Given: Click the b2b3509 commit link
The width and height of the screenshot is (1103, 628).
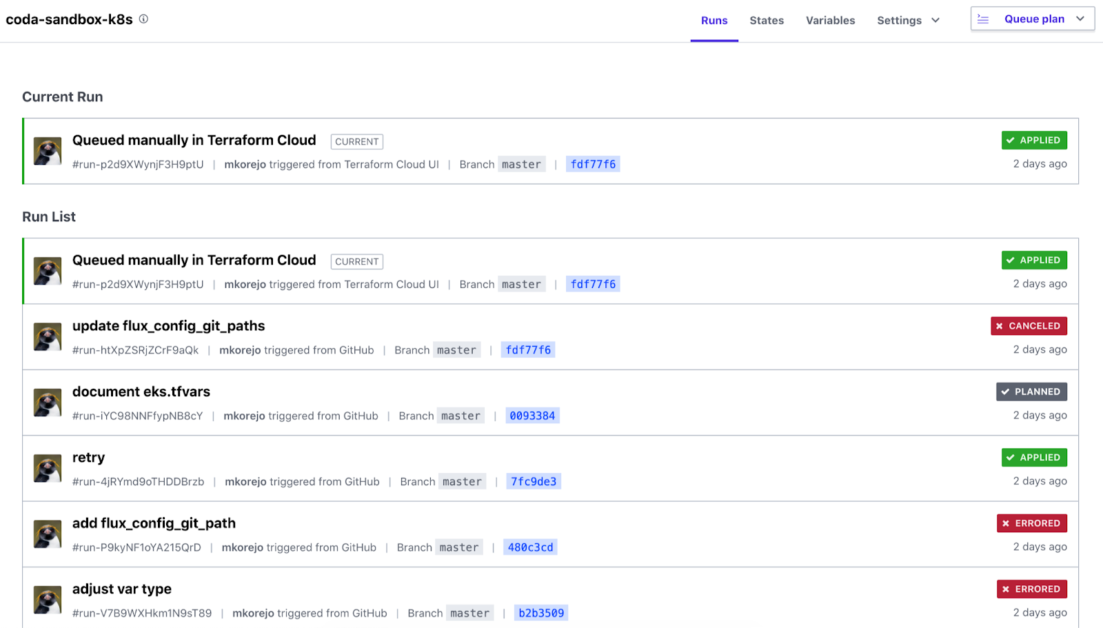Looking at the screenshot, I should pos(540,612).
